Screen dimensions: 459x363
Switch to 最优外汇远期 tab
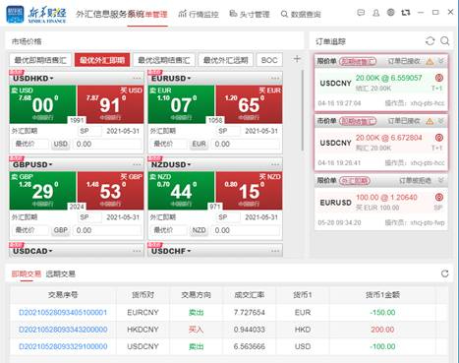click(225, 60)
